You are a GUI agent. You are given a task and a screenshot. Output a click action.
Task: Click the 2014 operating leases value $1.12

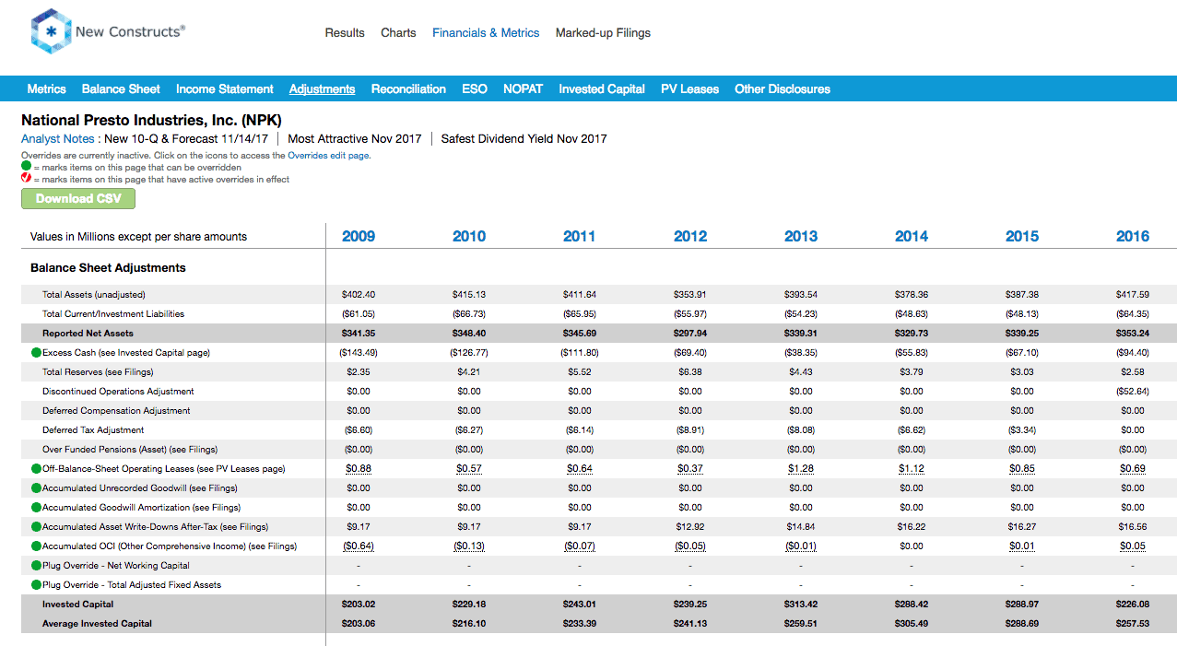[912, 469]
